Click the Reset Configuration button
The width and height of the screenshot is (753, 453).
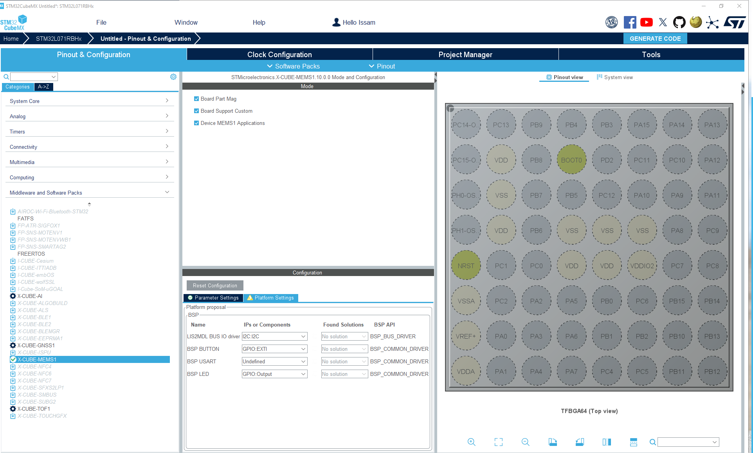coord(215,285)
